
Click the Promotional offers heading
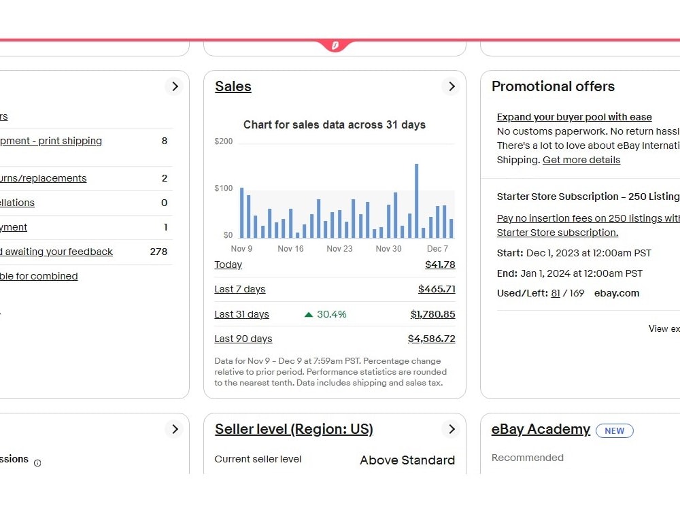pos(554,86)
